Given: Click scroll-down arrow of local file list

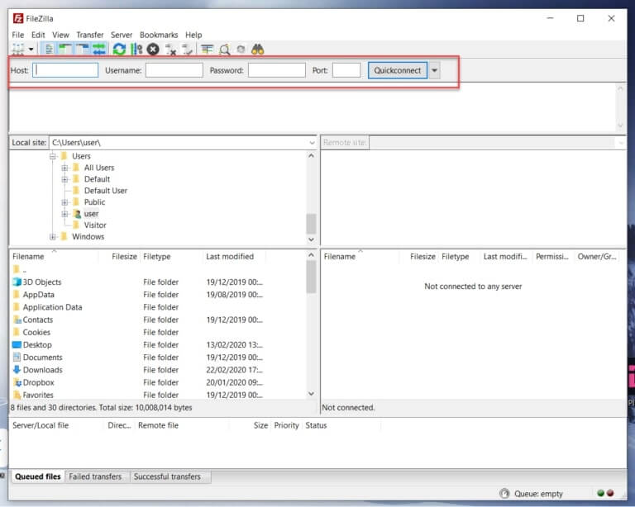Looking at the screenshot, I should pyautogui.click(x=311, y=393).
